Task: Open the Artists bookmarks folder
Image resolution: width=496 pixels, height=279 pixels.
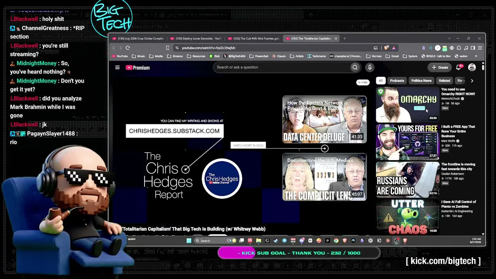Action: (296, 56)
